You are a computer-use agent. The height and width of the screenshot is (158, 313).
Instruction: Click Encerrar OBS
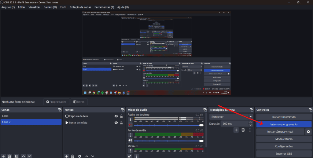(284, 154)
